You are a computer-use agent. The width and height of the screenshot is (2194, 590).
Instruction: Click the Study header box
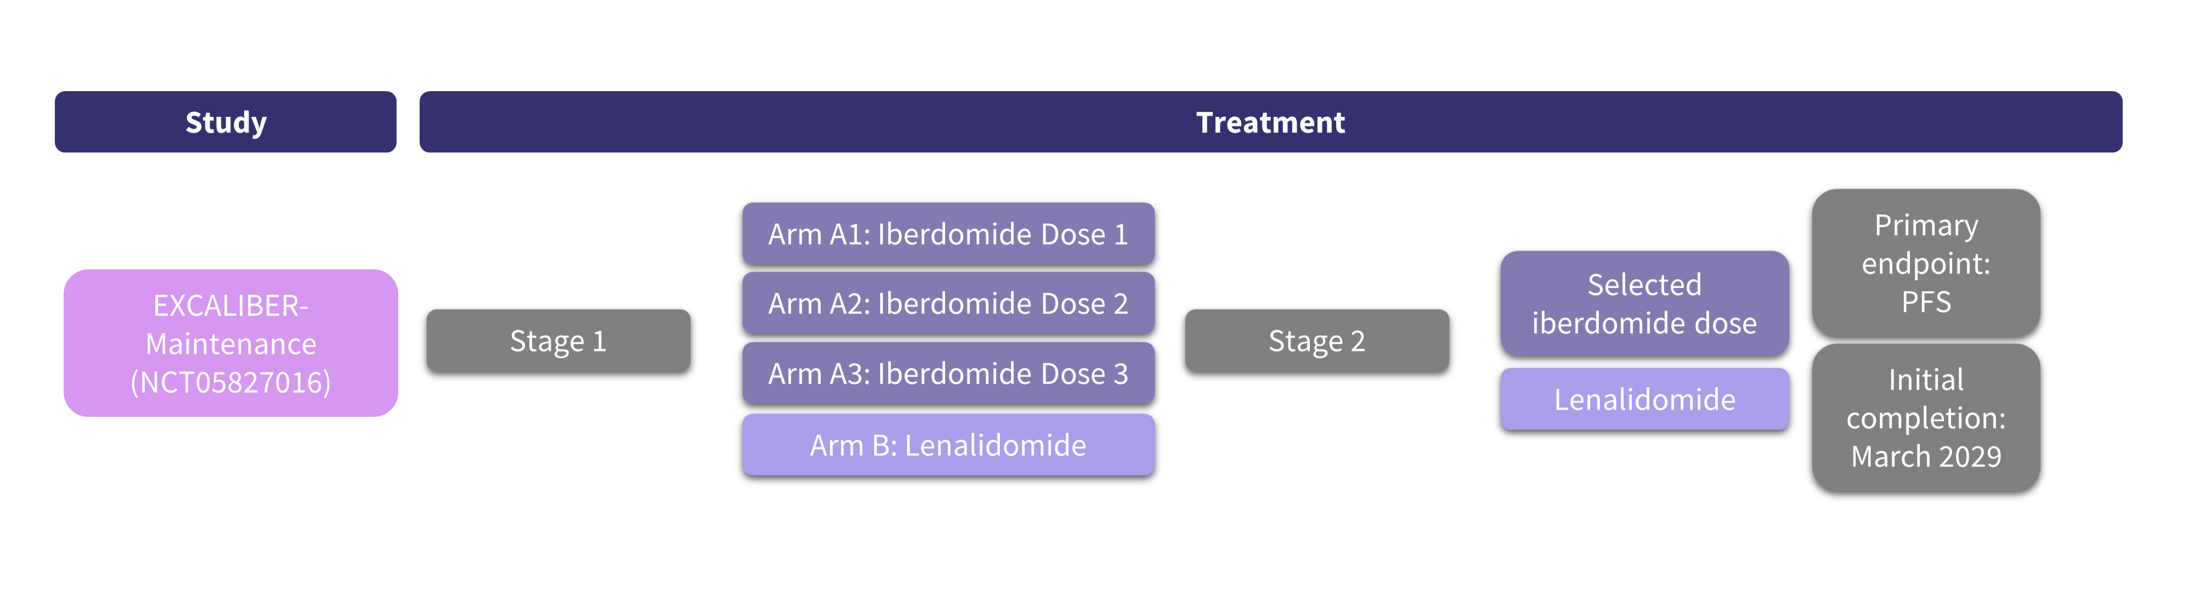225,122
